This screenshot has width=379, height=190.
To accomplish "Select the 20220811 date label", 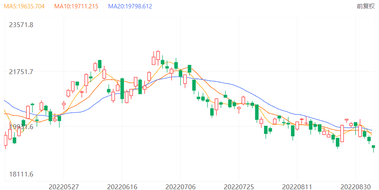I will click(297, 187).
